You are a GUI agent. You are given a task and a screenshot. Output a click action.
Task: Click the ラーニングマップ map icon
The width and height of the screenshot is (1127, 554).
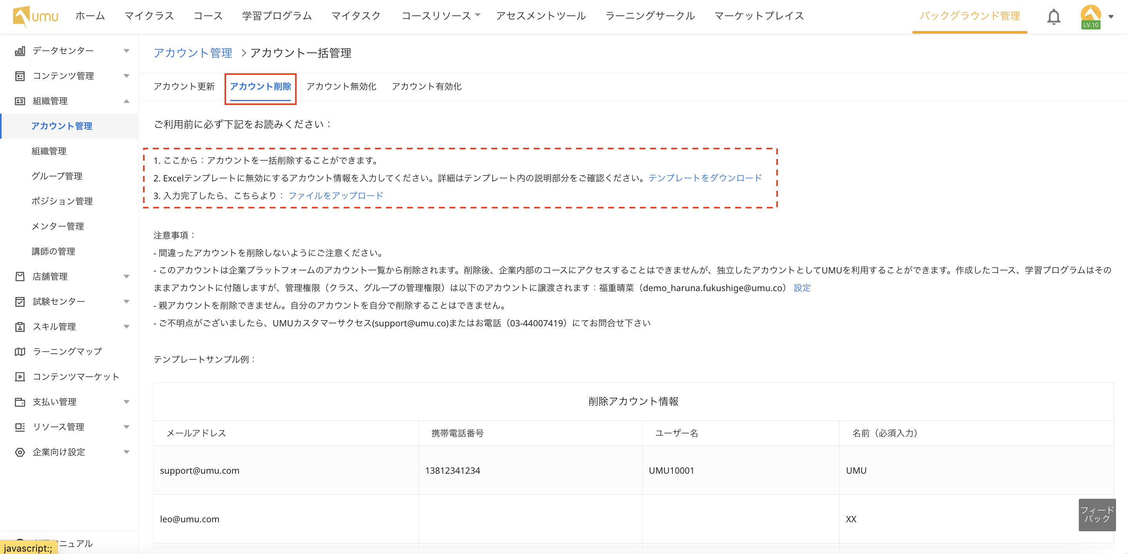click(x=20, y=351)
